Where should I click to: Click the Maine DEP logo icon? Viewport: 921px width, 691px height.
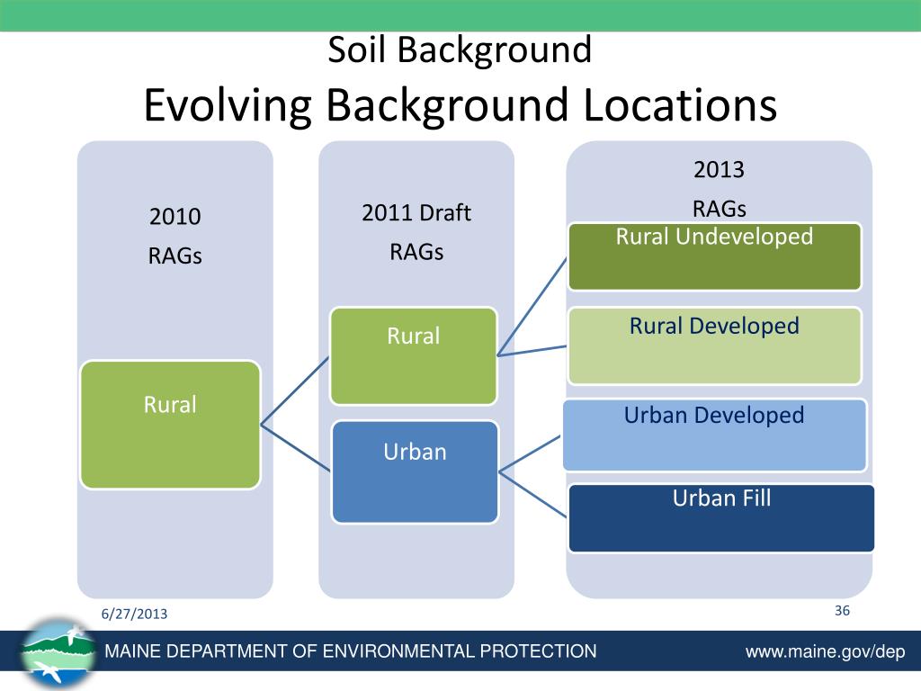(x=58, y=653)
